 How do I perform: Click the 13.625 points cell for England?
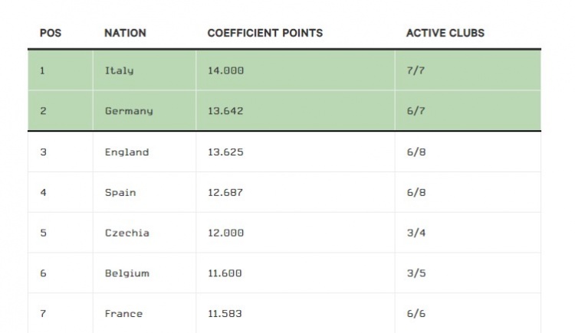225,152
